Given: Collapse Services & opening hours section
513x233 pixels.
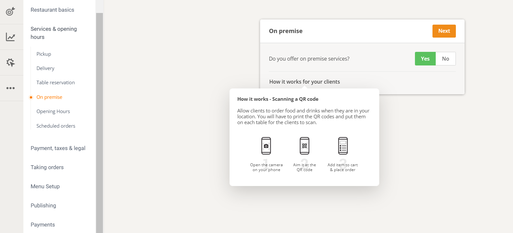Looking at the screenshot, I should click(54, 33).
